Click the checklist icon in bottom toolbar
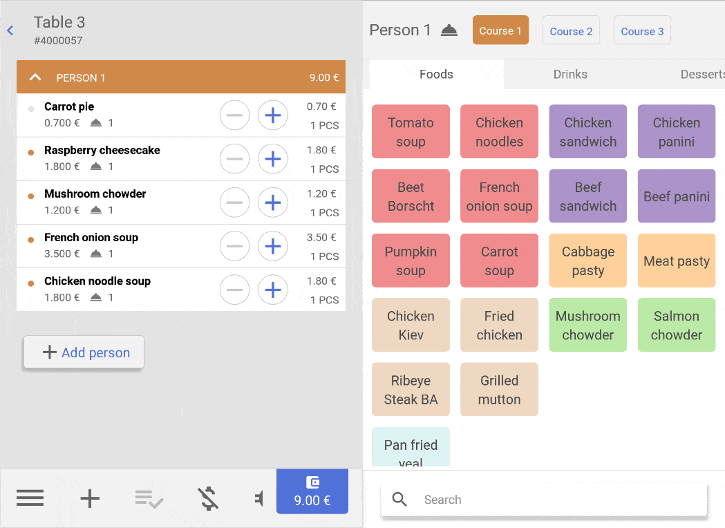725x528 pixels. tap(149, 498)
